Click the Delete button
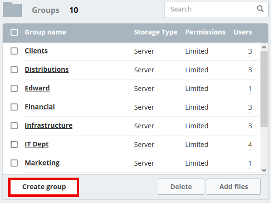The height and width of the screenshot is (203, 271). [x=181, y=187]
